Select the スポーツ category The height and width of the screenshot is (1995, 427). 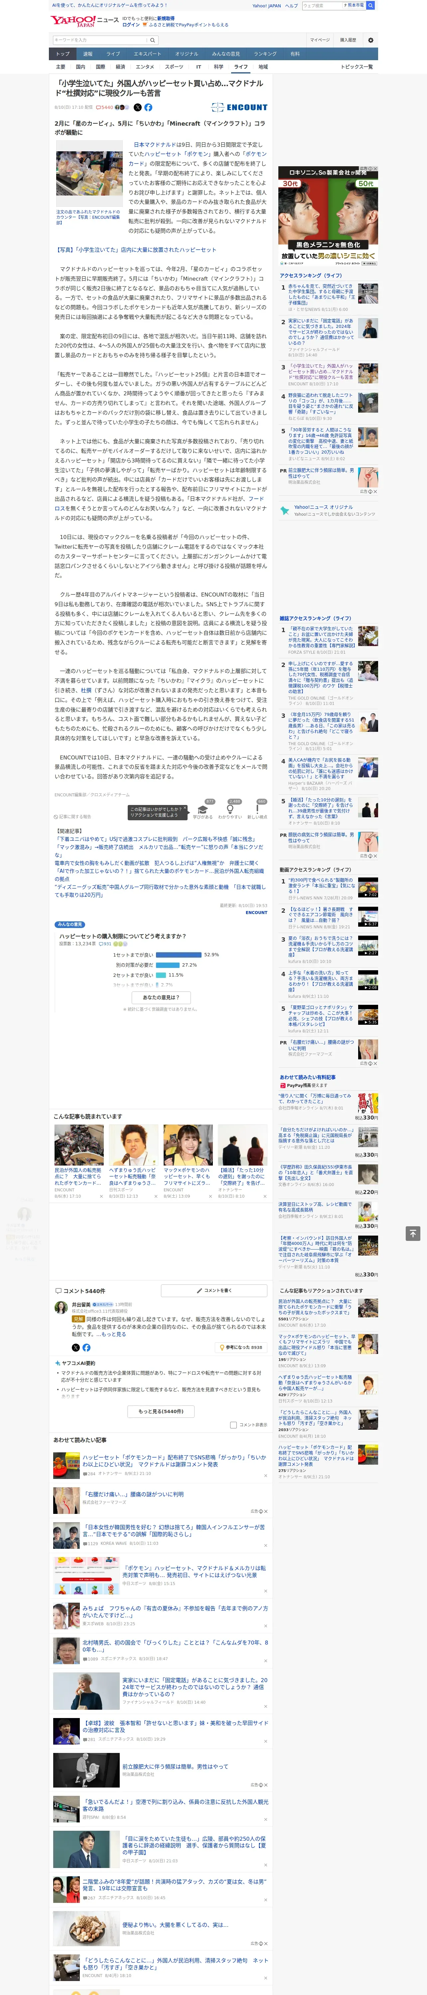174,66
